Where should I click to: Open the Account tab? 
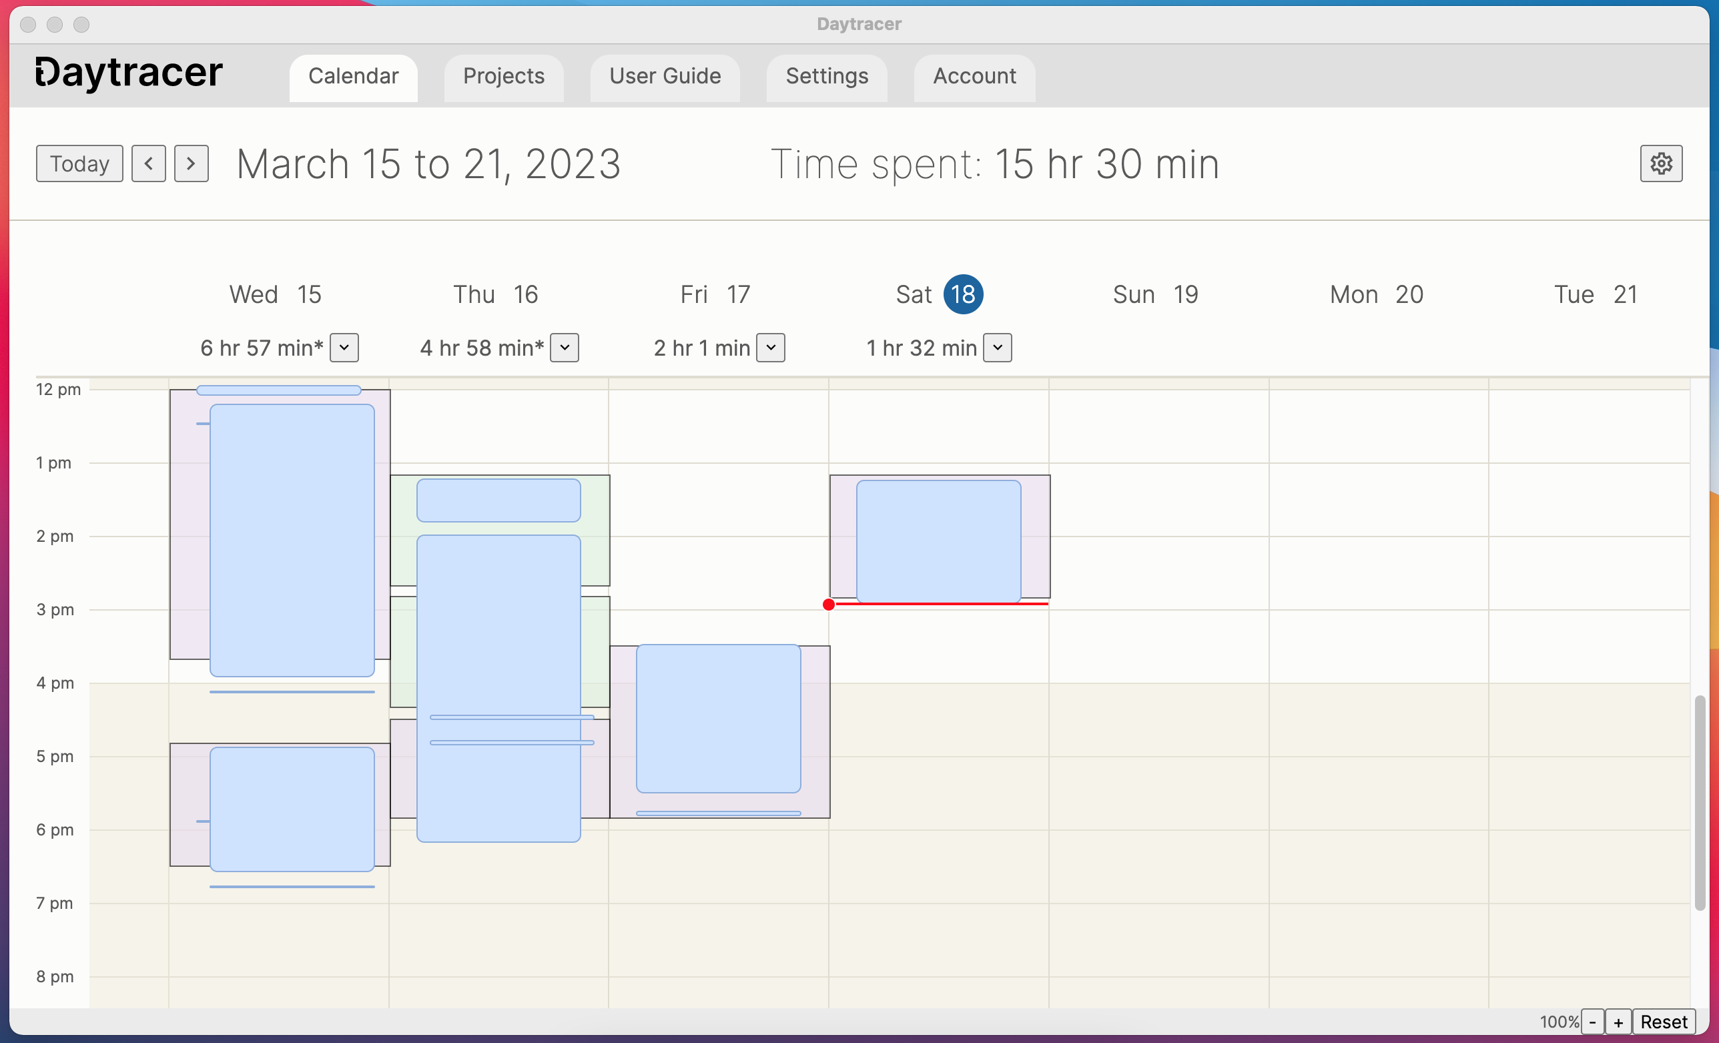[974, 77]
